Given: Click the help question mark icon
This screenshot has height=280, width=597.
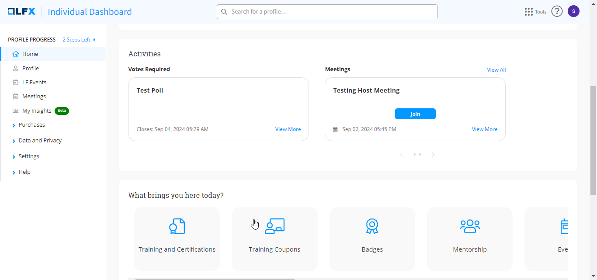Looking at the screenshot, I should click(x=556, y=11).
